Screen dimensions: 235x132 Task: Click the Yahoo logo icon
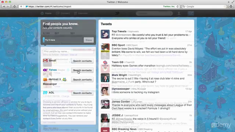tap(45, 70)
